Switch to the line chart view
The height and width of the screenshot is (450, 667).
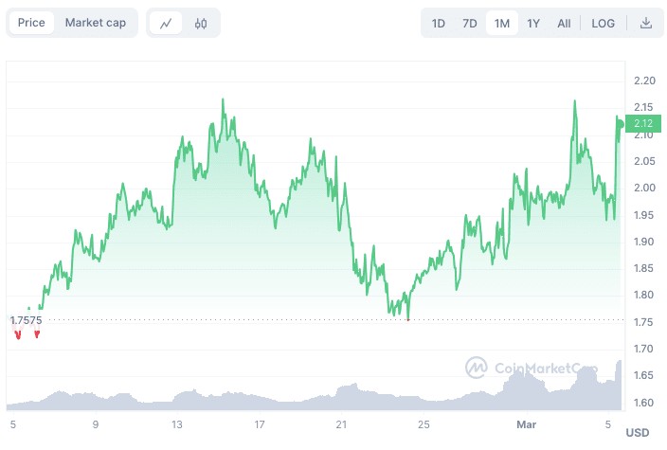click(x=167, y=23)
